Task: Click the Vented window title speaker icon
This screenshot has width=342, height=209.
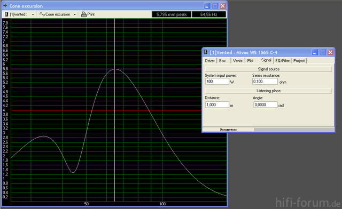Action: tap(205, 52)
